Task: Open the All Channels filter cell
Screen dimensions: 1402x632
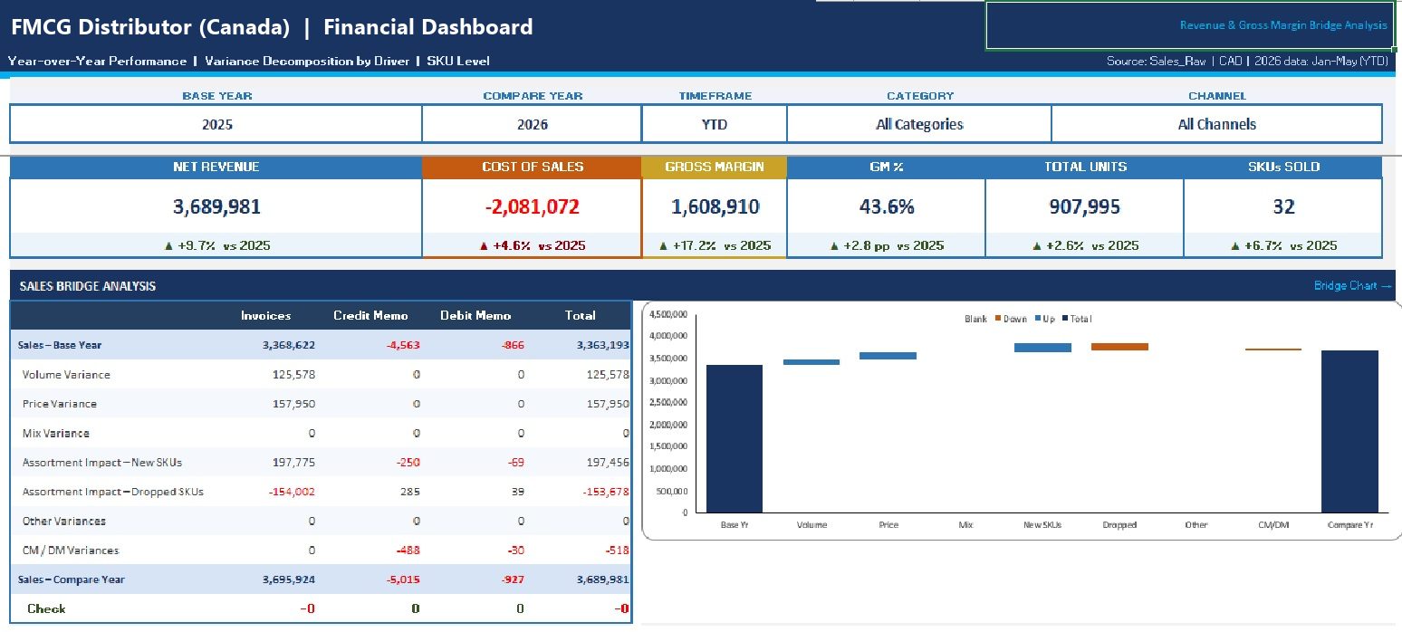Action: (x=1216, y=124)
